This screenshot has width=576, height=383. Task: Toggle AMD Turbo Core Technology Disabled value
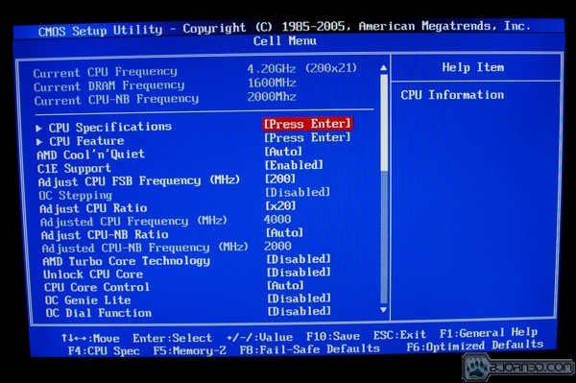299,259
